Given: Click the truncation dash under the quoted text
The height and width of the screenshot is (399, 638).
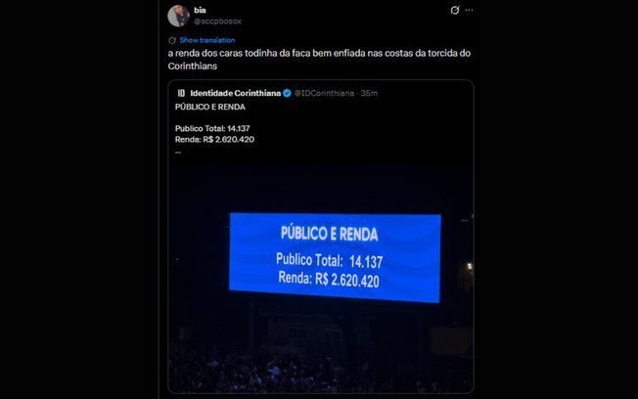Looking at the screenshot, I should pyautogui.click(x=178, y=153).
